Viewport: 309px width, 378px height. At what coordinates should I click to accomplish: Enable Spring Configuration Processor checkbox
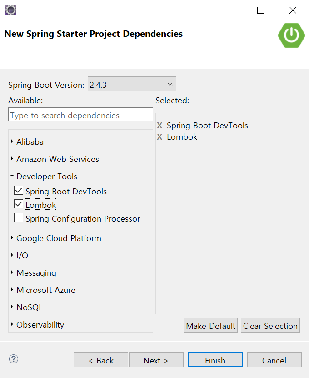tap(19, 218)
